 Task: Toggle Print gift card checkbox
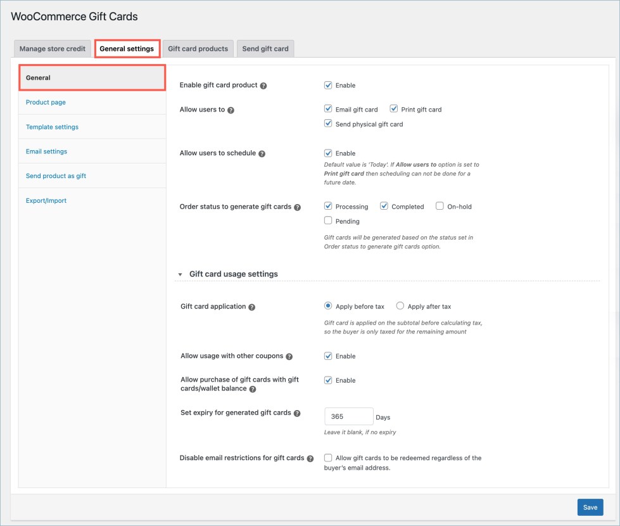coord(393,108)
